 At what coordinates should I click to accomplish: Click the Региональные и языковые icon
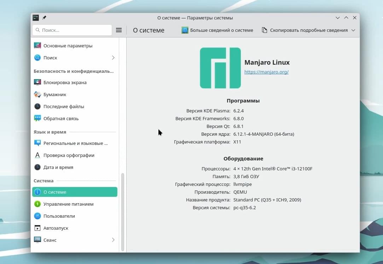(37, 143)
